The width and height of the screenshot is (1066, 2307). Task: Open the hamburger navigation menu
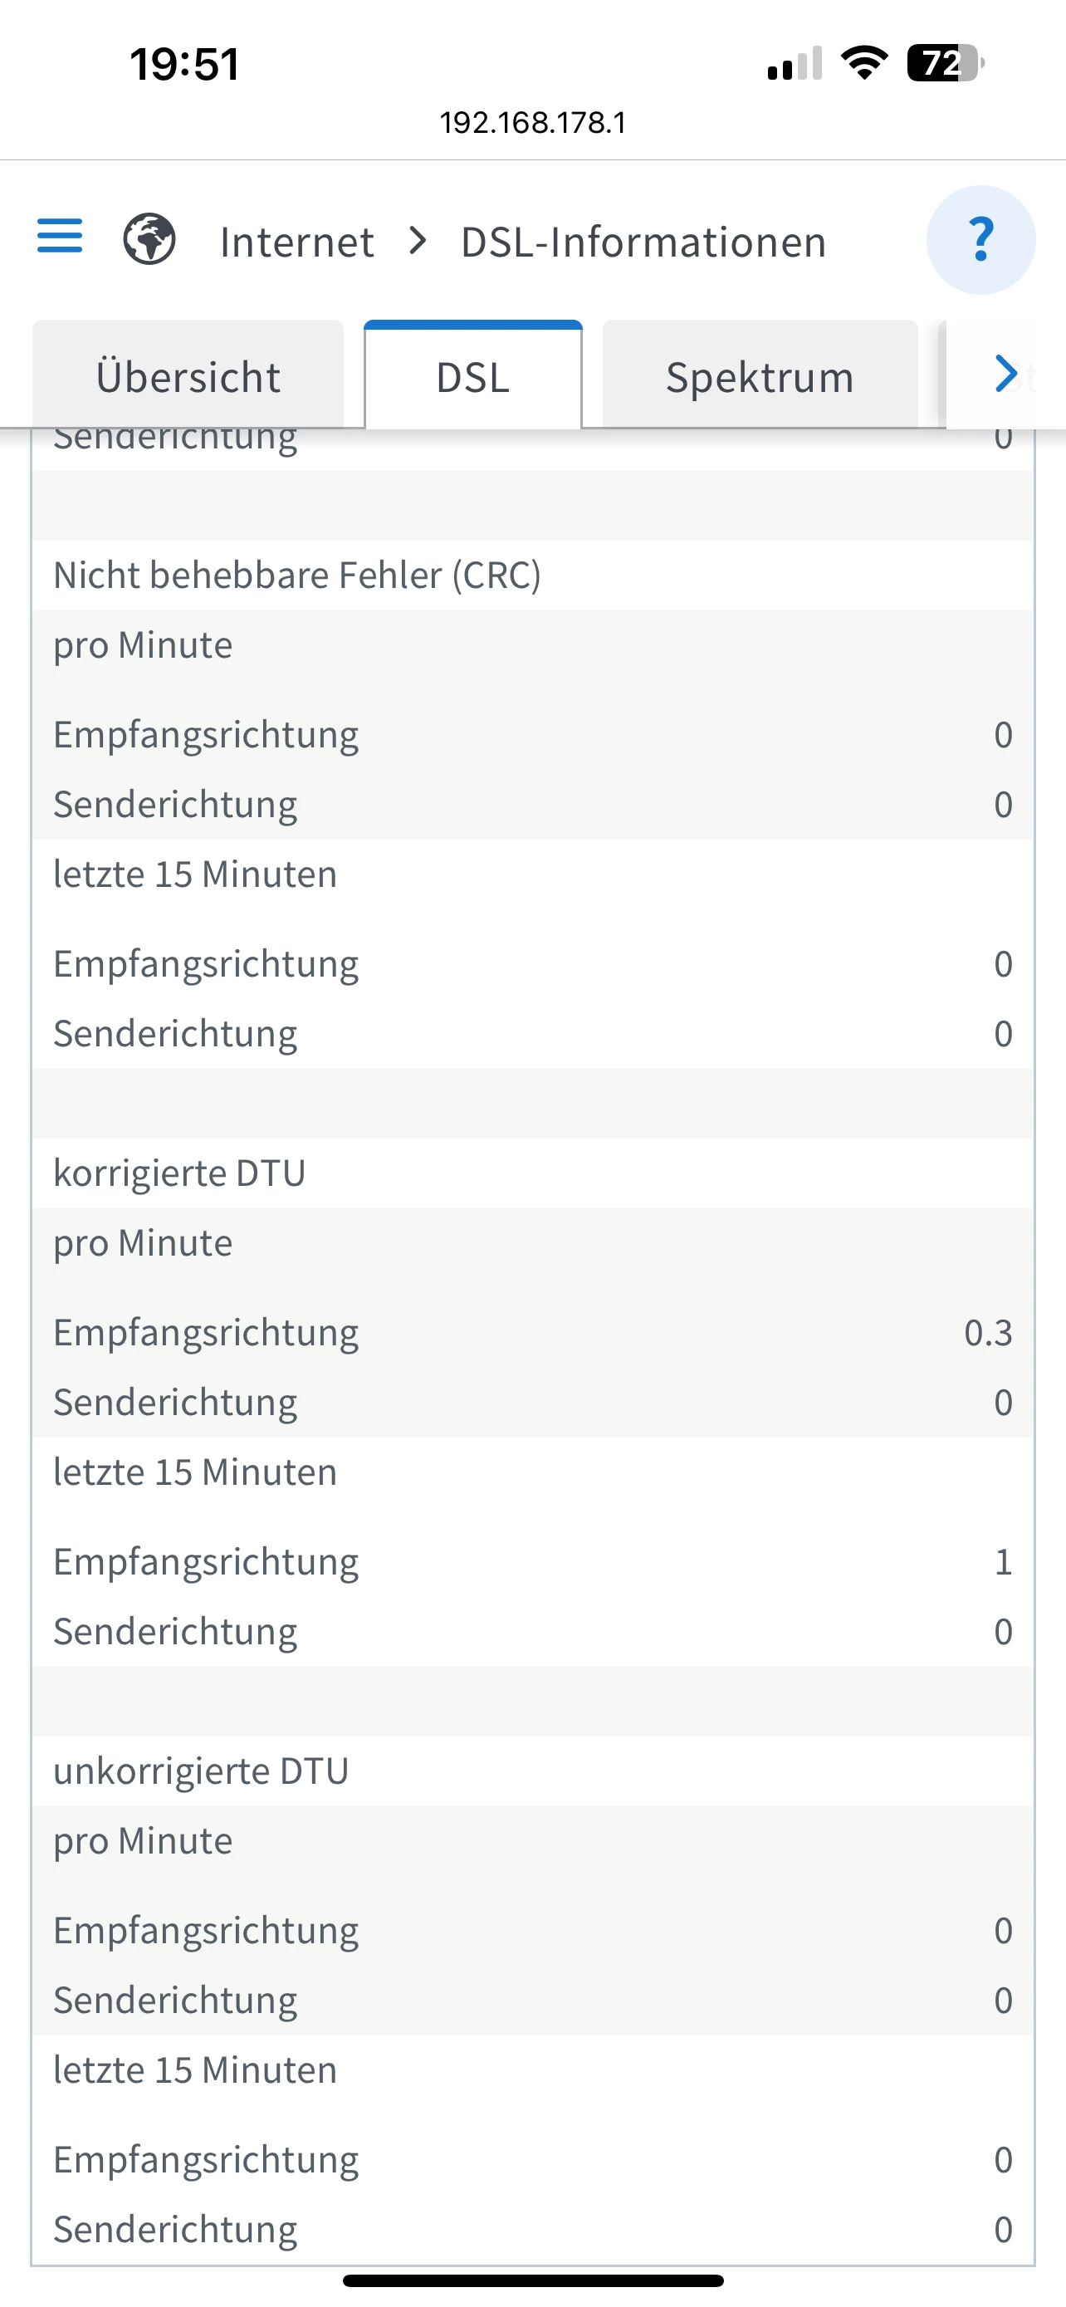click(59, 236)
